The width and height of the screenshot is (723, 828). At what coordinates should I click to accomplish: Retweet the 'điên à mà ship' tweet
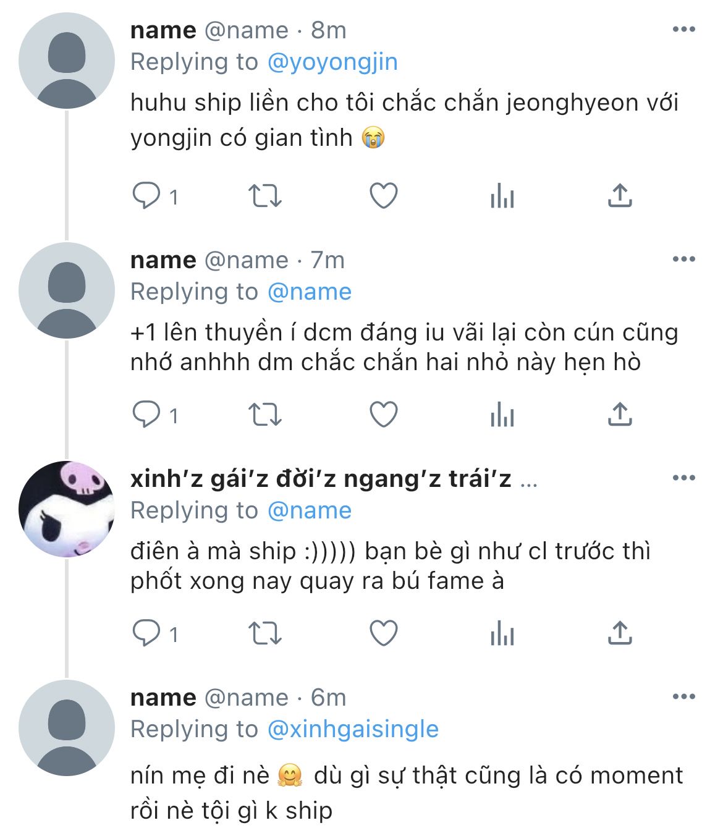click(x=264, y=633)
